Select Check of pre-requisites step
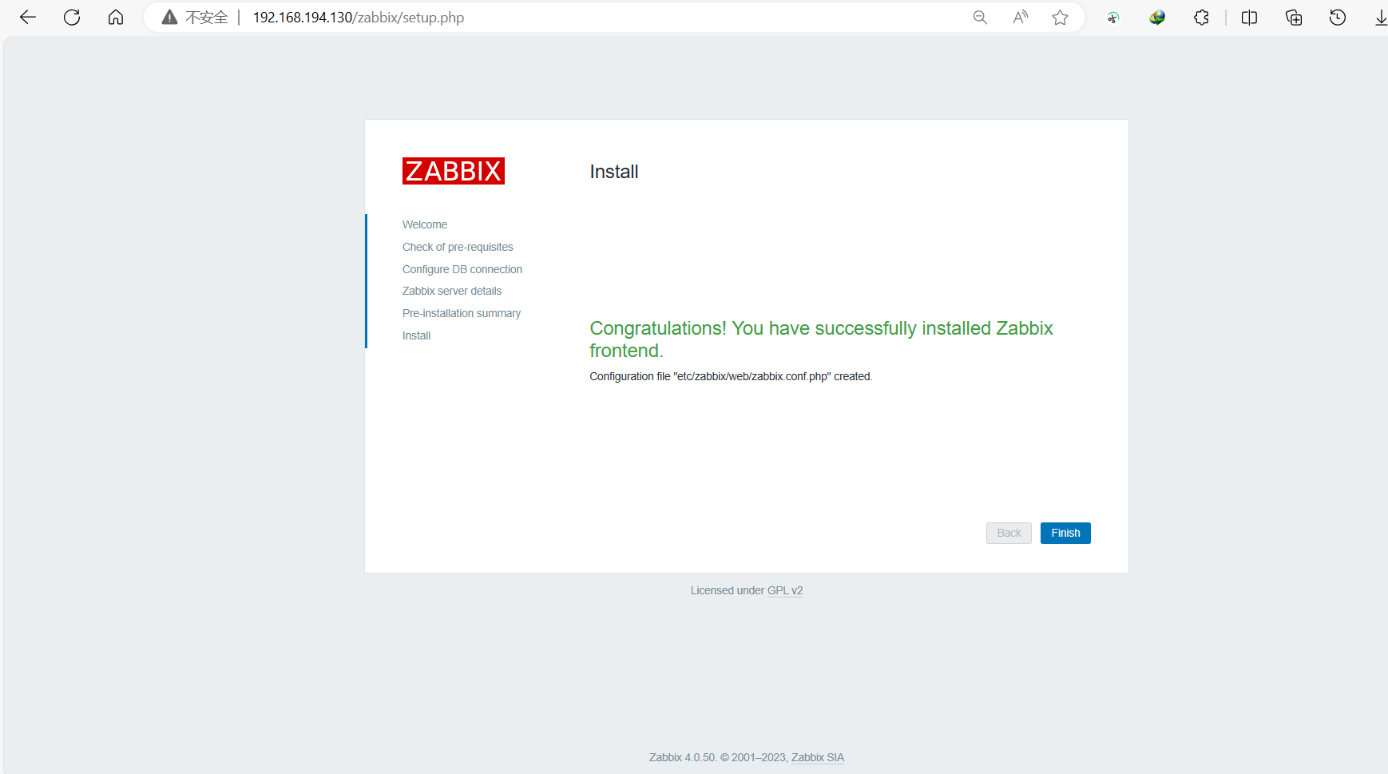The height and width of the screenshot is (774, 1388). (458, 247)
